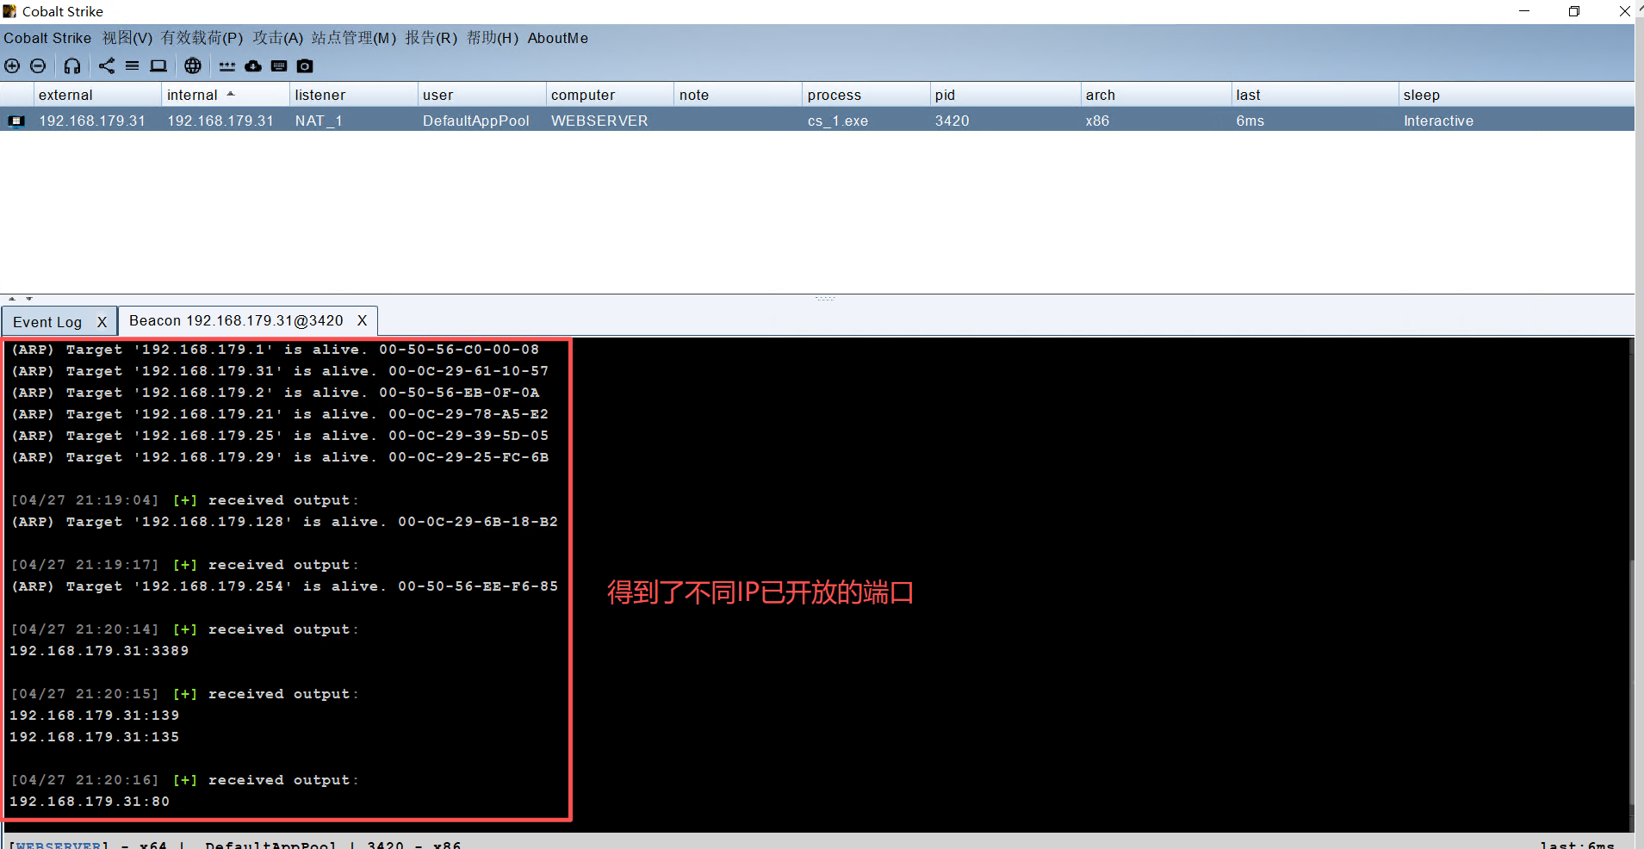Sort by the internal column header

click(226, 95)
